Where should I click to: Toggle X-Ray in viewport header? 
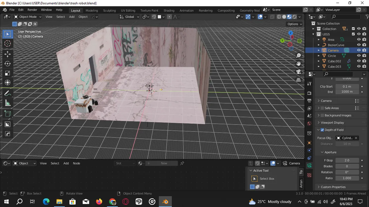coord(272,17)
